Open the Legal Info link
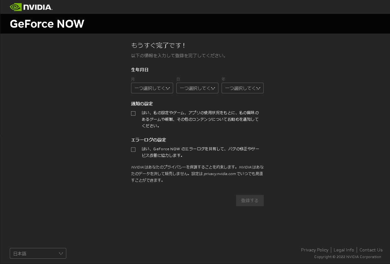Viewport: 390px width, 264px height. click(344, 250)
